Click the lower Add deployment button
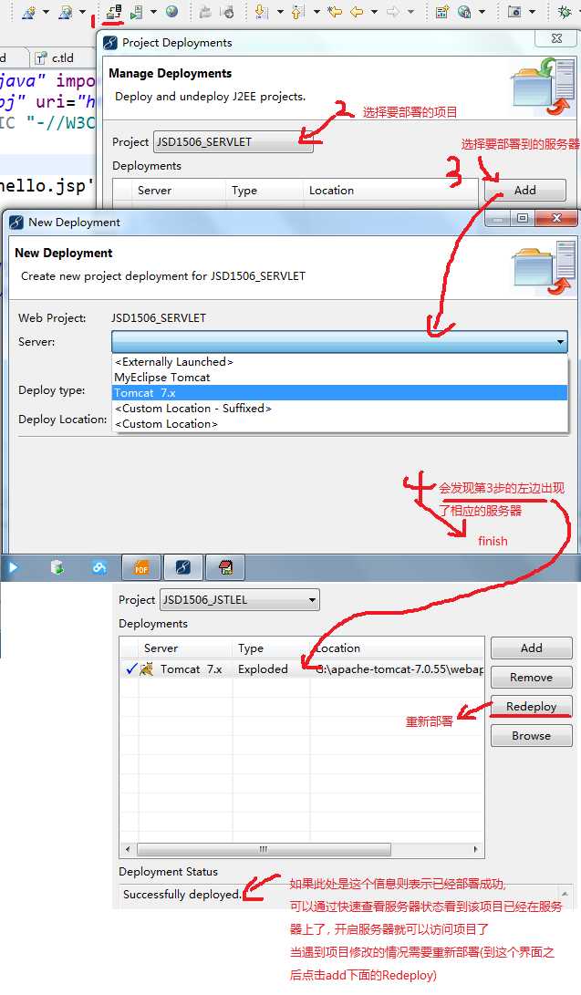Viewport: 581px width, 995px height. click(x=532, y=648)
